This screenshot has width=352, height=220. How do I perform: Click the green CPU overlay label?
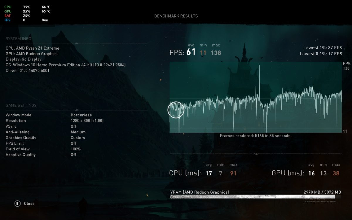[x=8, y=7]
